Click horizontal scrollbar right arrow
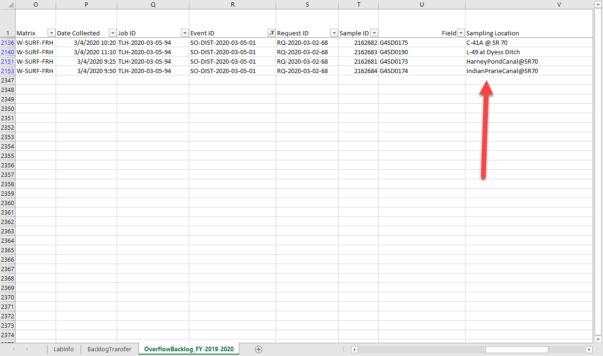The width and height of the screenshot is (603, 356). coord(589,349)
